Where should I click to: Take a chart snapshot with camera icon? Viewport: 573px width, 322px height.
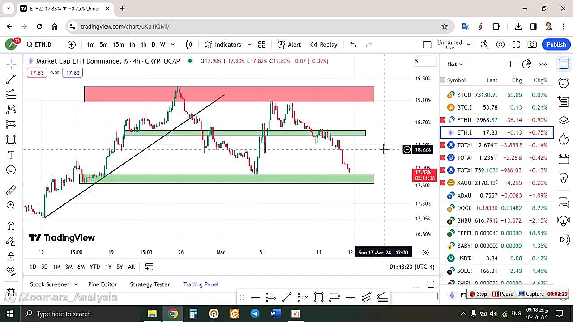click(x=532, y=44)
